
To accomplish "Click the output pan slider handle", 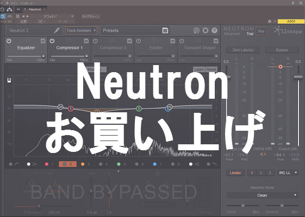I will point(281,67).
